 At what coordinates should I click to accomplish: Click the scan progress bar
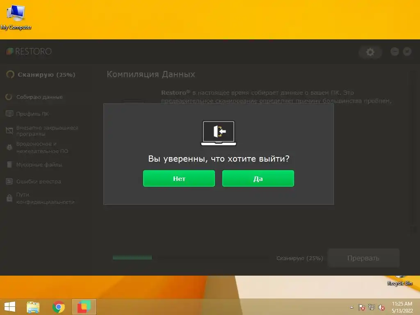pos(191,258)
